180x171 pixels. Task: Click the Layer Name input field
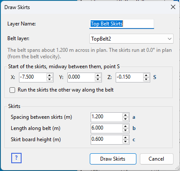[x=122, y=24]
